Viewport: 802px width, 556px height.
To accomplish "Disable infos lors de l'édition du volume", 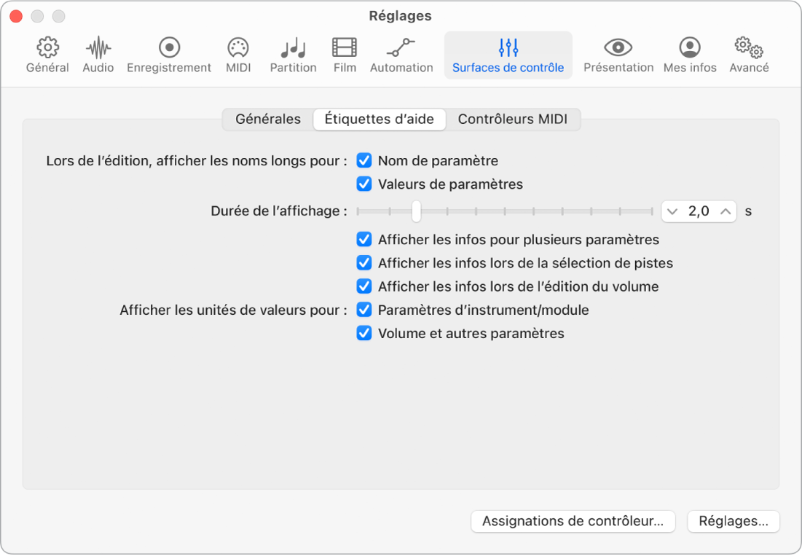I will (x=364, y=286).
